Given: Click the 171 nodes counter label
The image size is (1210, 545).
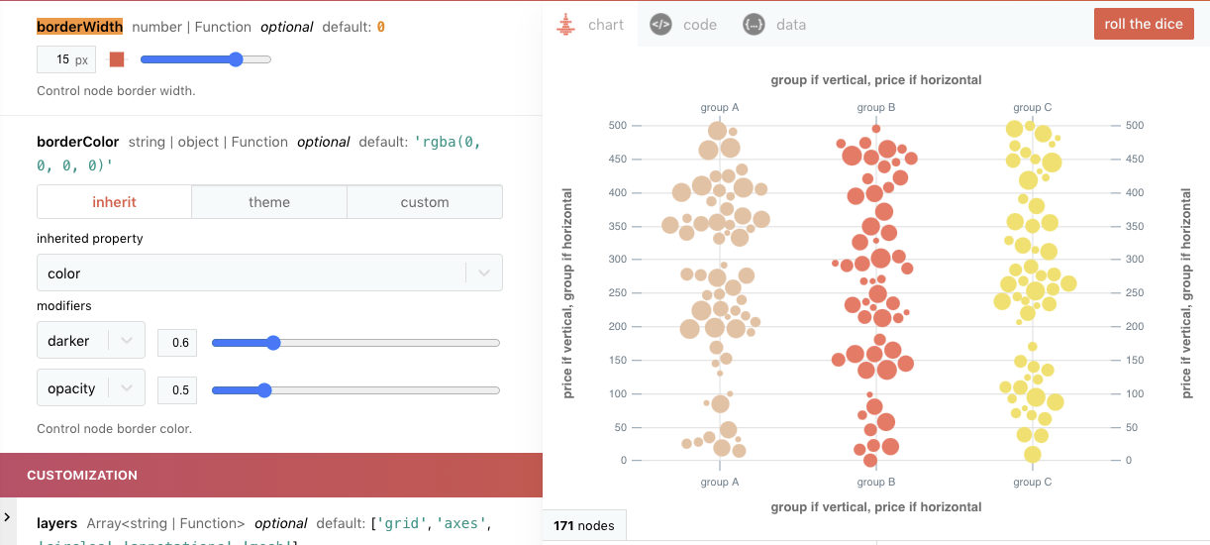Looking at the screenshot, I should tap(584, 525).
